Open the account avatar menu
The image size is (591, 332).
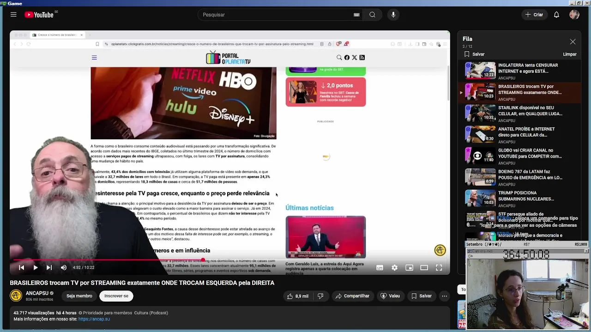(x=574, y=15)
